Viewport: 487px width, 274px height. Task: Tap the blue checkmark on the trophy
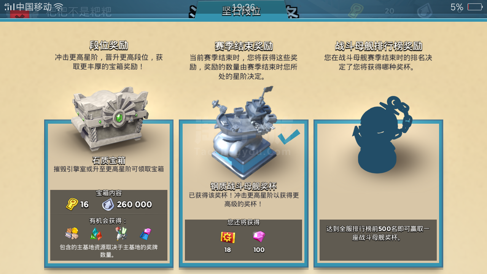point(289,137)
